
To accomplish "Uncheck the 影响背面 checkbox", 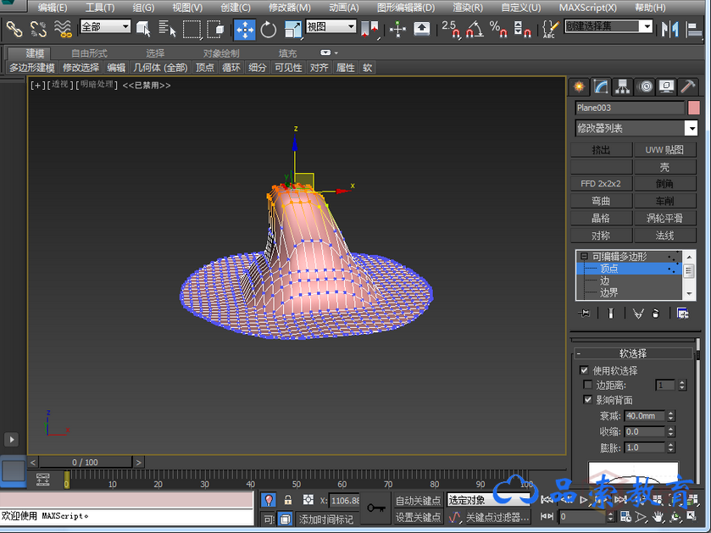I will tap(588, 400).
